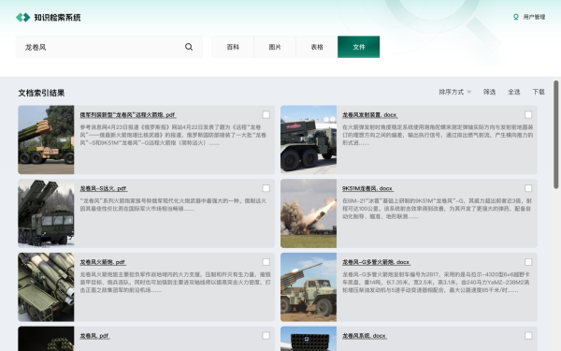Open 龙卷风-G多管火箭炮.docx title link
Image resolution: width=561 pixels, height=351 pixels.
376,262
